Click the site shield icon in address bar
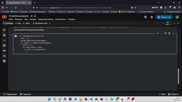Image resolution: width=182 pixels, height=102 pixels. click(34, 8)
